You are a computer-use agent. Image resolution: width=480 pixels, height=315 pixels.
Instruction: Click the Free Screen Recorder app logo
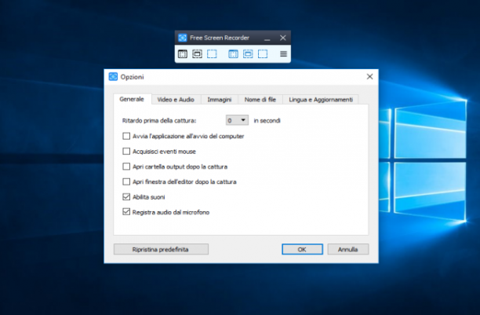click(183, 38)
